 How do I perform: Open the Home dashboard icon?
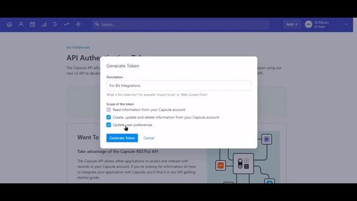9,25
